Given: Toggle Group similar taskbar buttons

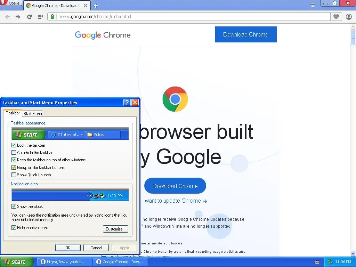Looking at the screenshot, I should point(14,168).
